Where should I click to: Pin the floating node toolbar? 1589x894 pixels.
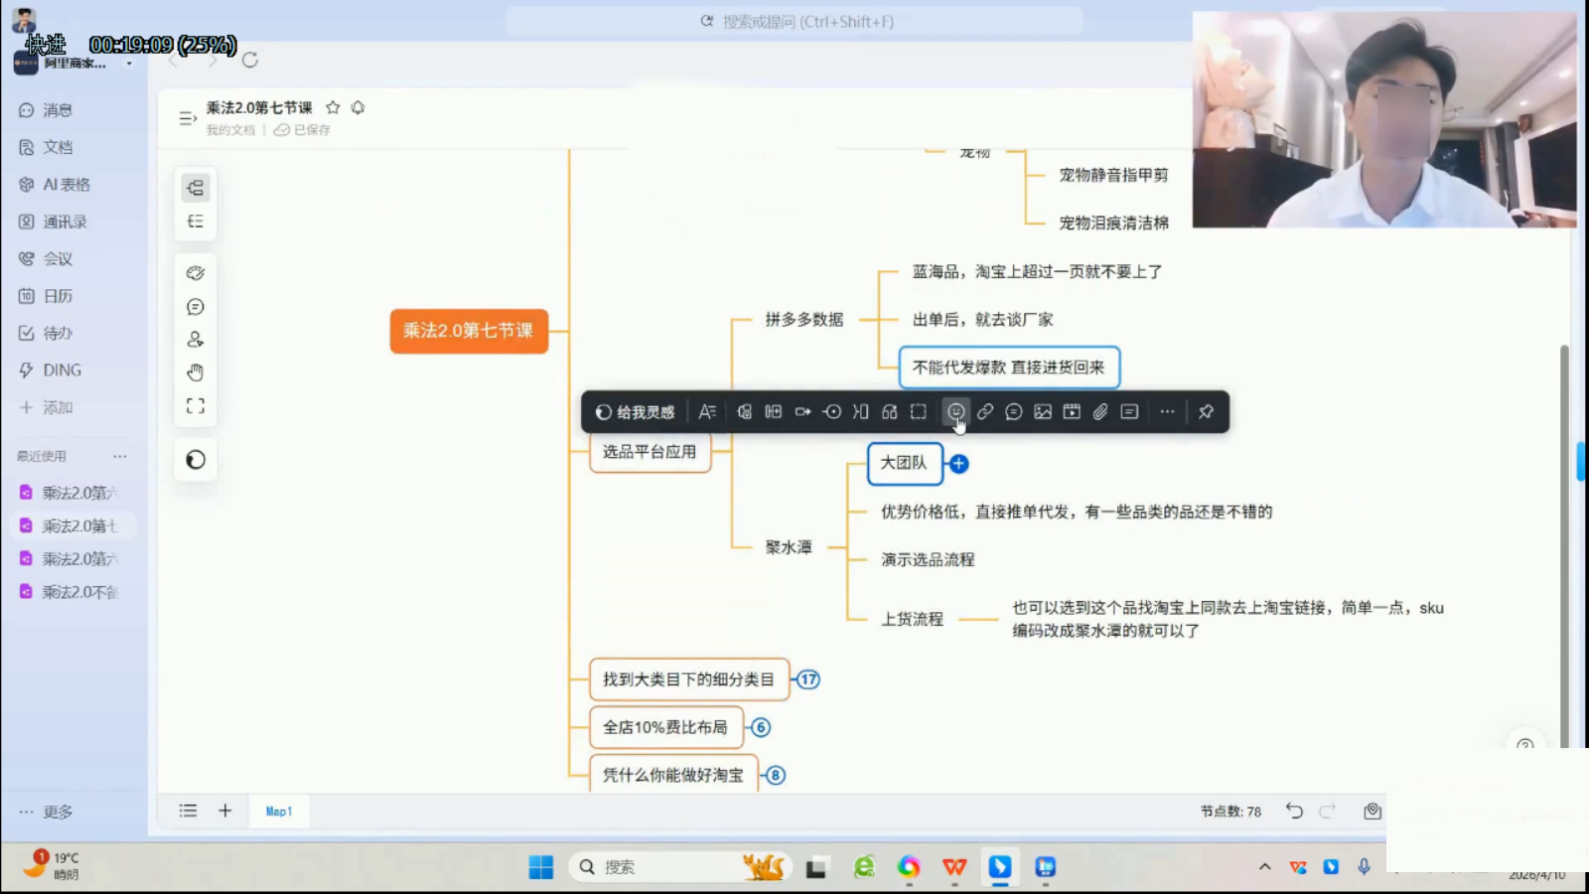[x=1206, y=412]
